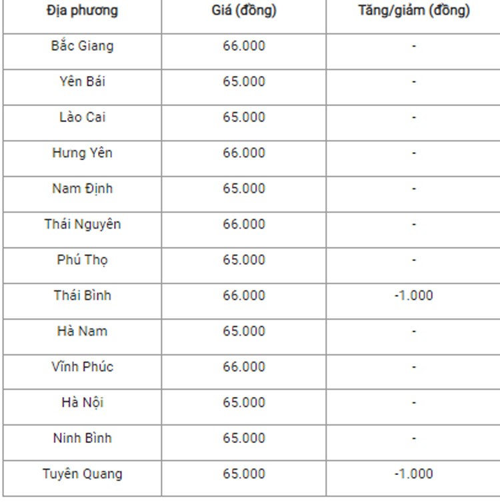Screen dimensions: 500x503
Task: Click the Hà Nội locality cell
Action: coord(82,402)
